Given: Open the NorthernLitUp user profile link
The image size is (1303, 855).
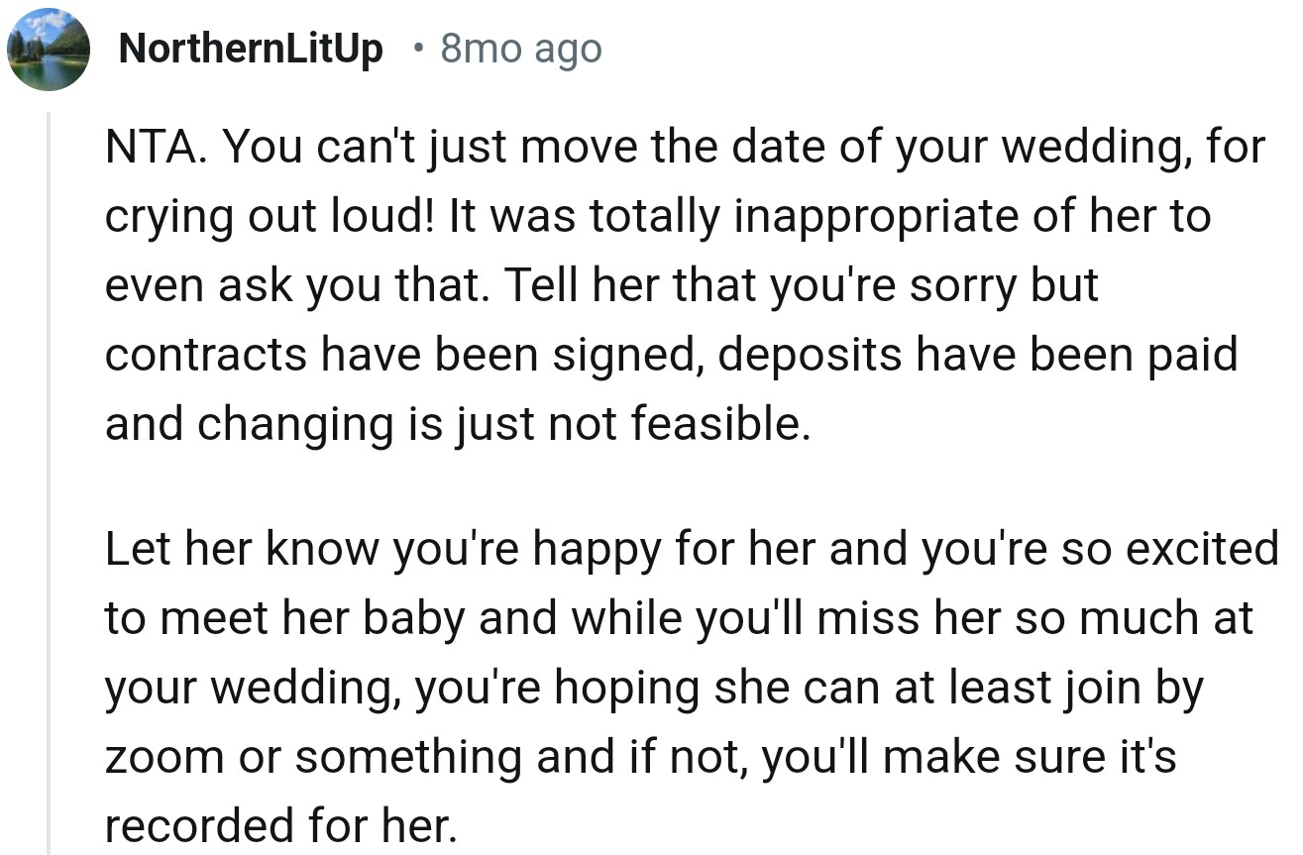Looking at the screenshot, I should coord(250,49).
